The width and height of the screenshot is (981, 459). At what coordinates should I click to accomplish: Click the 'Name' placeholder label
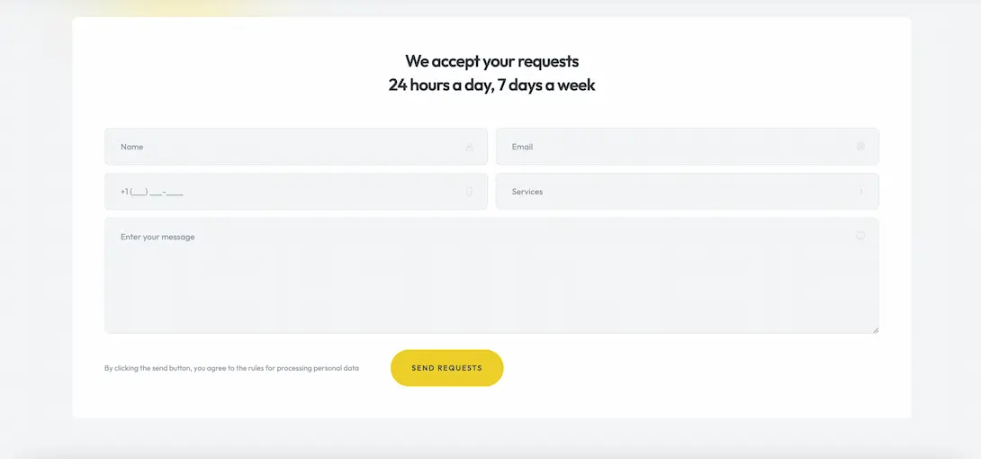tap(132, 147)
